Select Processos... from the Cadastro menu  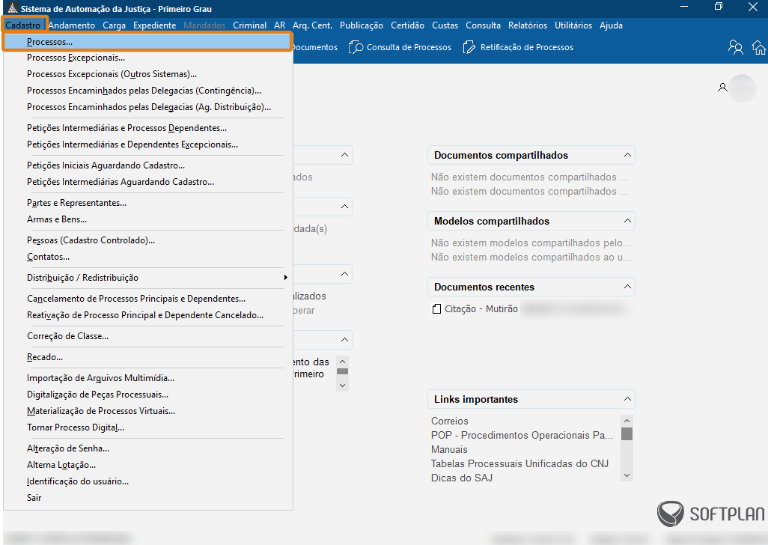(49, 42)
